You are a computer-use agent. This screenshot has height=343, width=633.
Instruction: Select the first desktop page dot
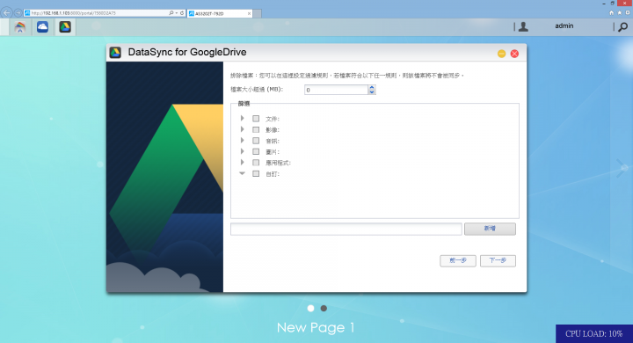pyautogui.click(x=310, y=308)
